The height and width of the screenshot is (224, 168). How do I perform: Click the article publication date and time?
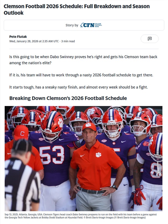point(34,41)
